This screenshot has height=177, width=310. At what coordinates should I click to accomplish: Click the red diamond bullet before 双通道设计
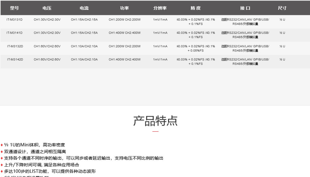tap(2, 152)
